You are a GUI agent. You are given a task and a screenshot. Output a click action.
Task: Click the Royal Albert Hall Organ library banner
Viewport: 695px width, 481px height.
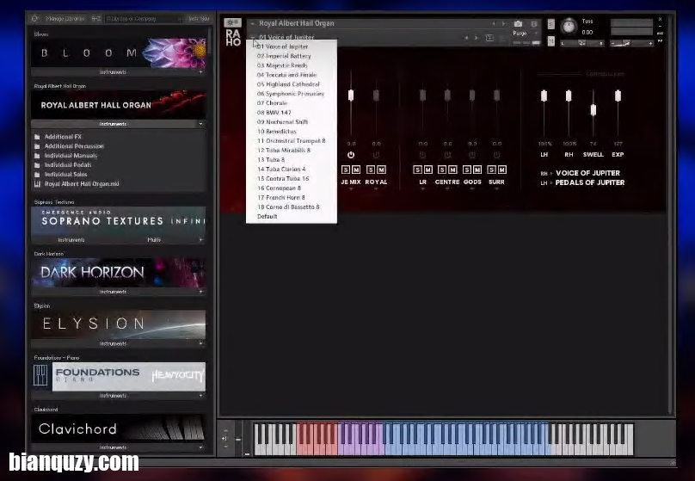click(x=119, y=105)
